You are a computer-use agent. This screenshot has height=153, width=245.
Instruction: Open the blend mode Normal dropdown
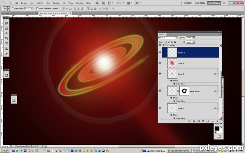(x=168, y=38)
